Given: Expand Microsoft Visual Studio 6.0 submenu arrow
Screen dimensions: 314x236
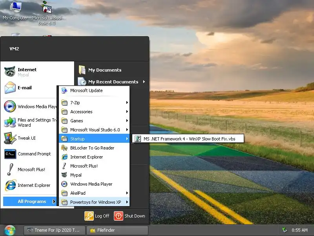Looking at the screenshot, I should point(127,130).
